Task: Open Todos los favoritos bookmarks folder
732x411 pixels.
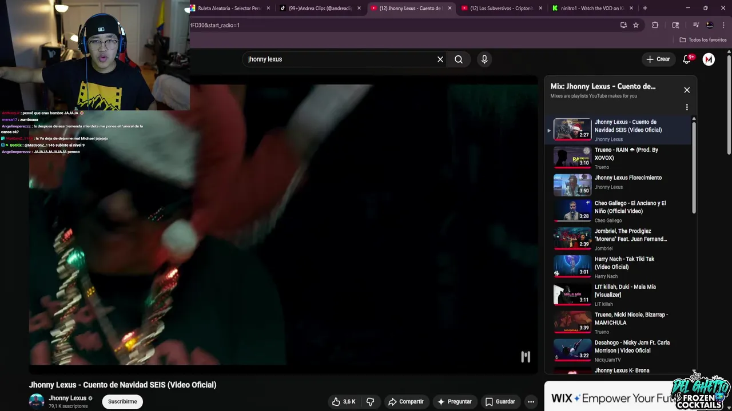Action: click(x=703, y=40)
